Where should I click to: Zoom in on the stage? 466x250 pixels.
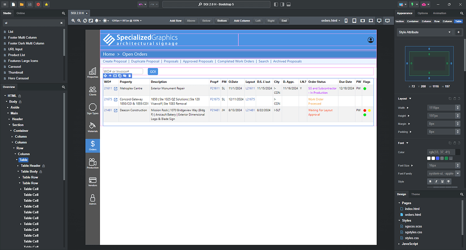tap(73, 21)
